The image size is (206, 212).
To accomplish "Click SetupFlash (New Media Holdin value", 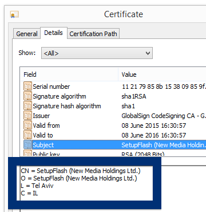I will click(x=164, y=145).
